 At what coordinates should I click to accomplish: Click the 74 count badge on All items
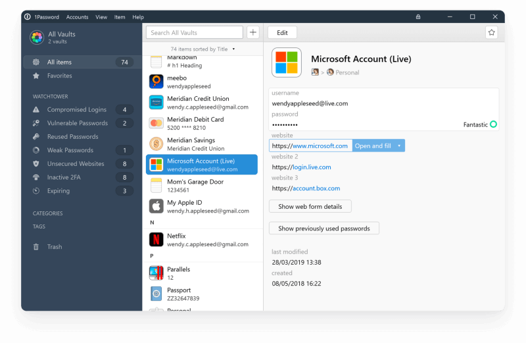(x=124, y=62)
